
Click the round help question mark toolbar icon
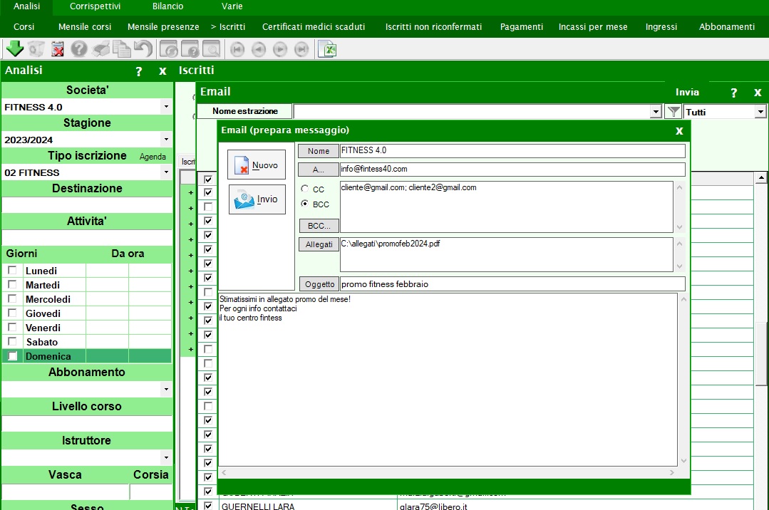click(79, 49)
